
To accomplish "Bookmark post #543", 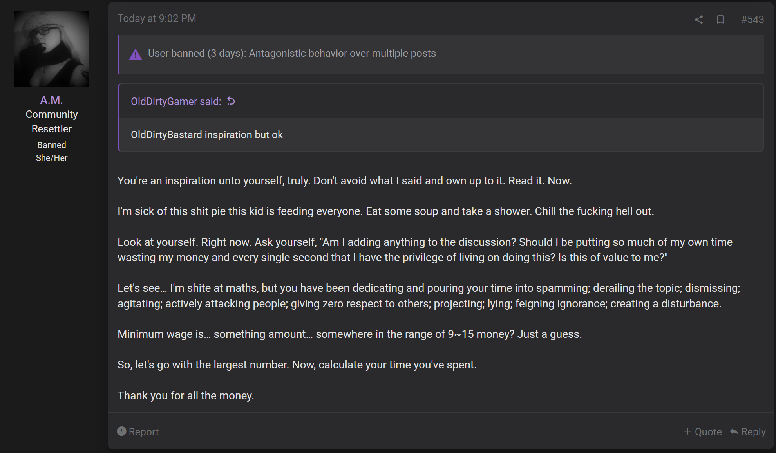I will pyautogui.click(x=720, y=19).
